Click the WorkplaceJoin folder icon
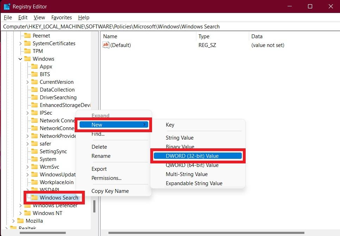Screen dimensions: 340x236 click(x=34, y=182)
